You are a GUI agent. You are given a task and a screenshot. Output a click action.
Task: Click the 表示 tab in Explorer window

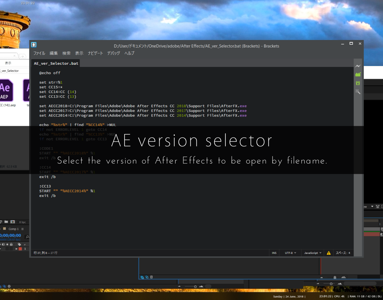[x=8, y=63]
